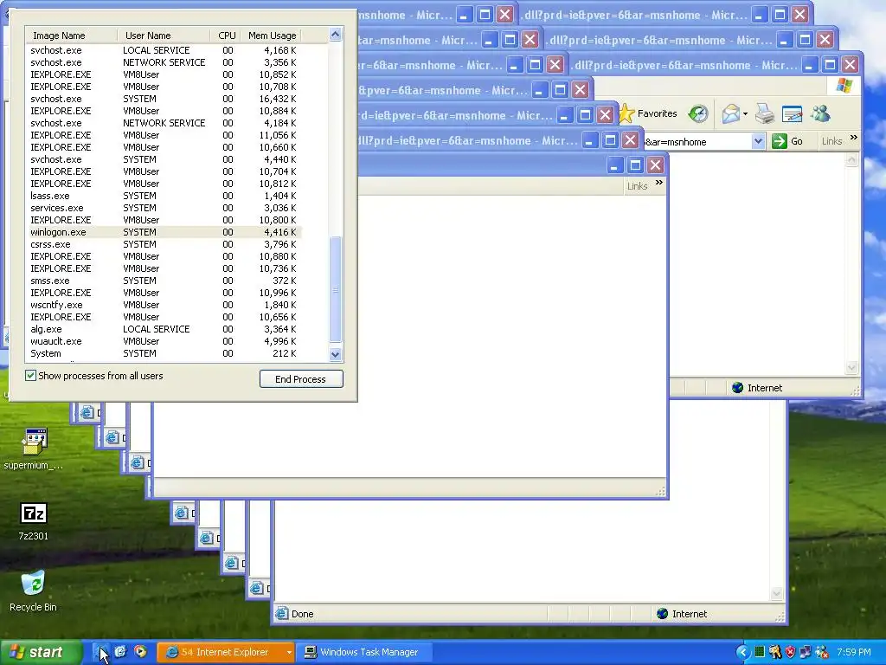This screenshot has height=665, width=886.
Task: Click scroll down arrow in the Done IE window
Action: (x=777, y=593)
